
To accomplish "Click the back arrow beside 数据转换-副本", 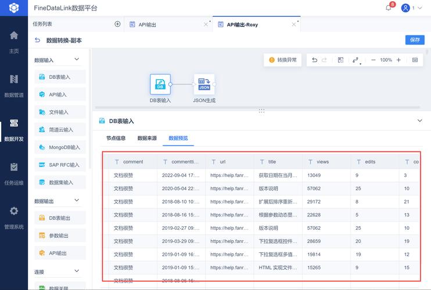I will (37, 41).
